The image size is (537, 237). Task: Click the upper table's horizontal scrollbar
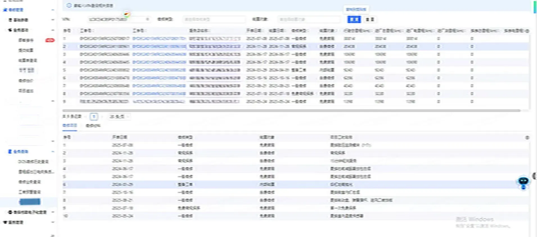pyautogui.click(x=291, y=110)
